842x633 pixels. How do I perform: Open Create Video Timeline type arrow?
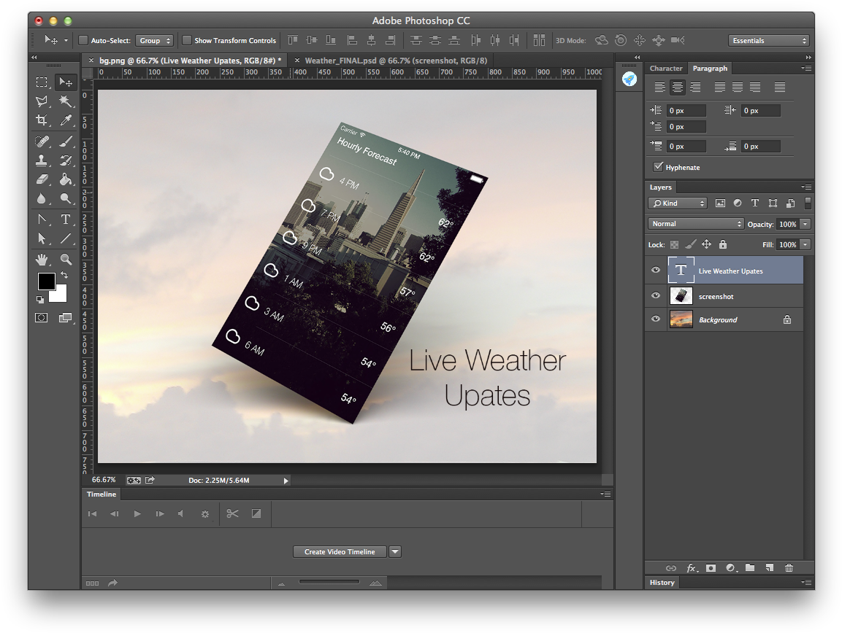click(x=395, y=551)
